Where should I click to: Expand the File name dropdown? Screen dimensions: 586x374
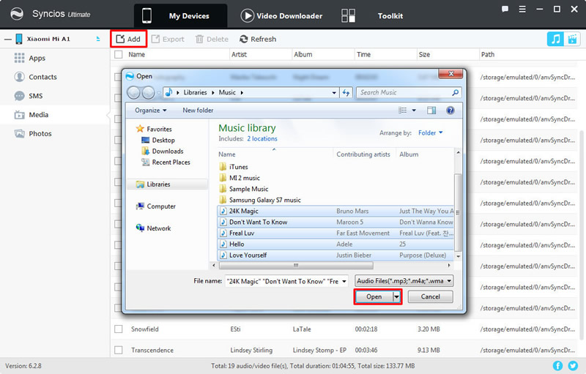344,281
